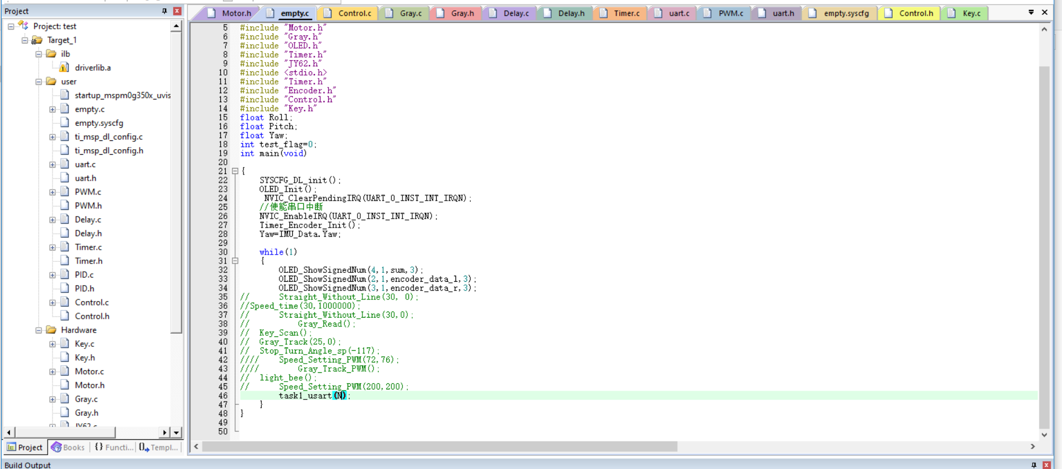Select the Hardware folder icon
This screenshot has width=1062, height=469.
pos(51,330)
